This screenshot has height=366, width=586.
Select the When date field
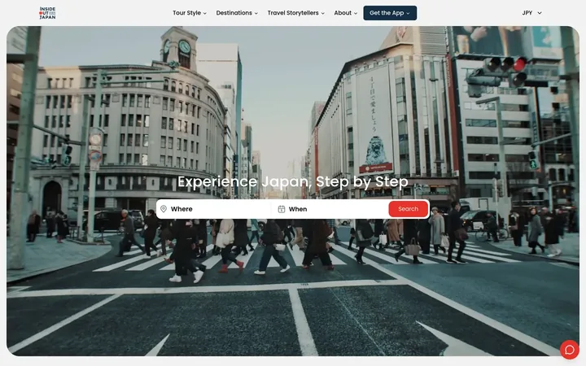click(x=330, y=209)
